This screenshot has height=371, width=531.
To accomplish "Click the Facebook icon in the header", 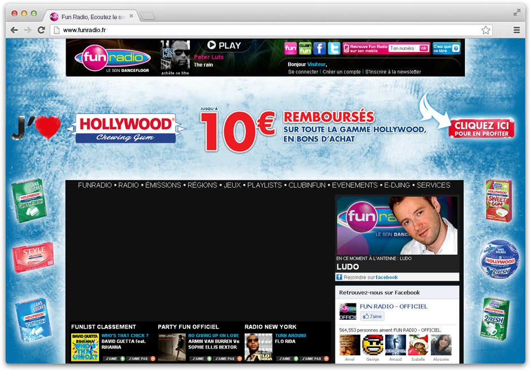I will coord(320,48).
